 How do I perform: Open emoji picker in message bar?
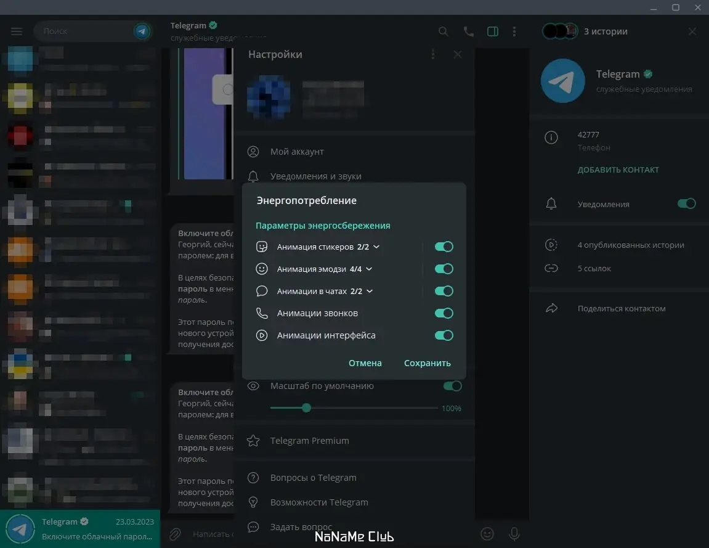487,534
